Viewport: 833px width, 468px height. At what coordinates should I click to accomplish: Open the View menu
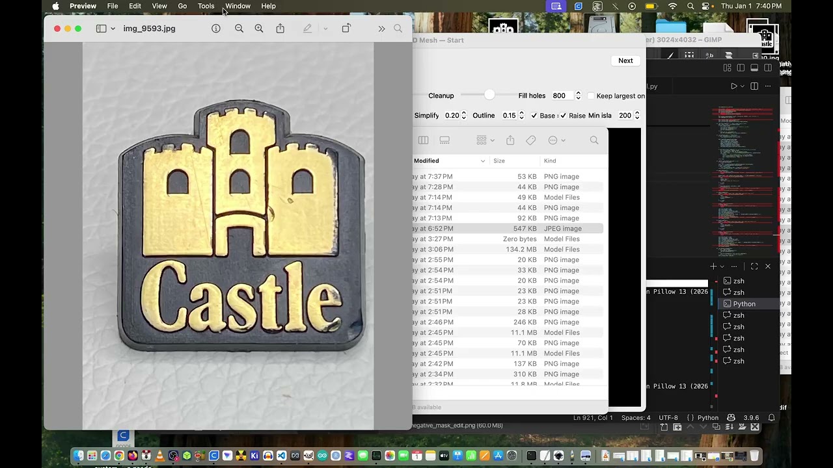[159, 6]
